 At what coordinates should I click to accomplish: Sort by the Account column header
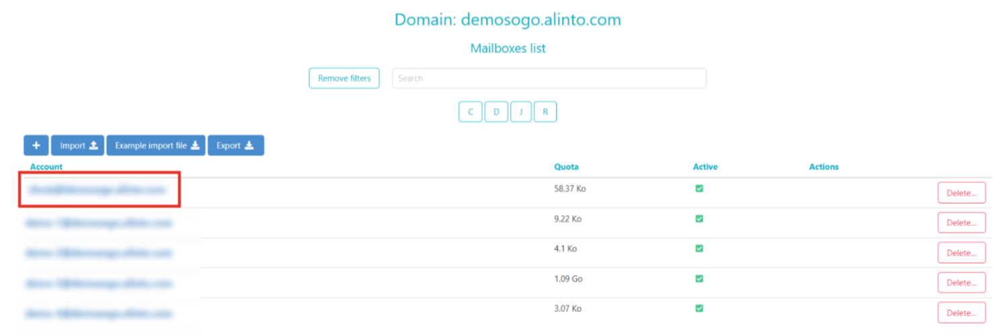tap(46, 167)
